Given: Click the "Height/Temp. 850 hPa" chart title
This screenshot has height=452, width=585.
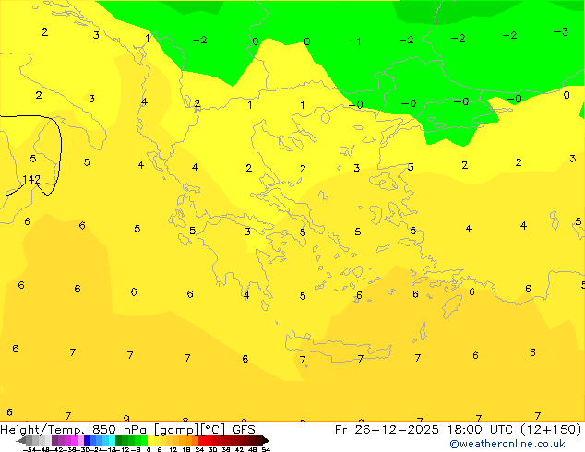Looking at the screenshot, I should [74, 430].
